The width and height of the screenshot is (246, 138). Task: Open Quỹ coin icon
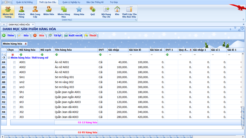[x=93, y=11]
